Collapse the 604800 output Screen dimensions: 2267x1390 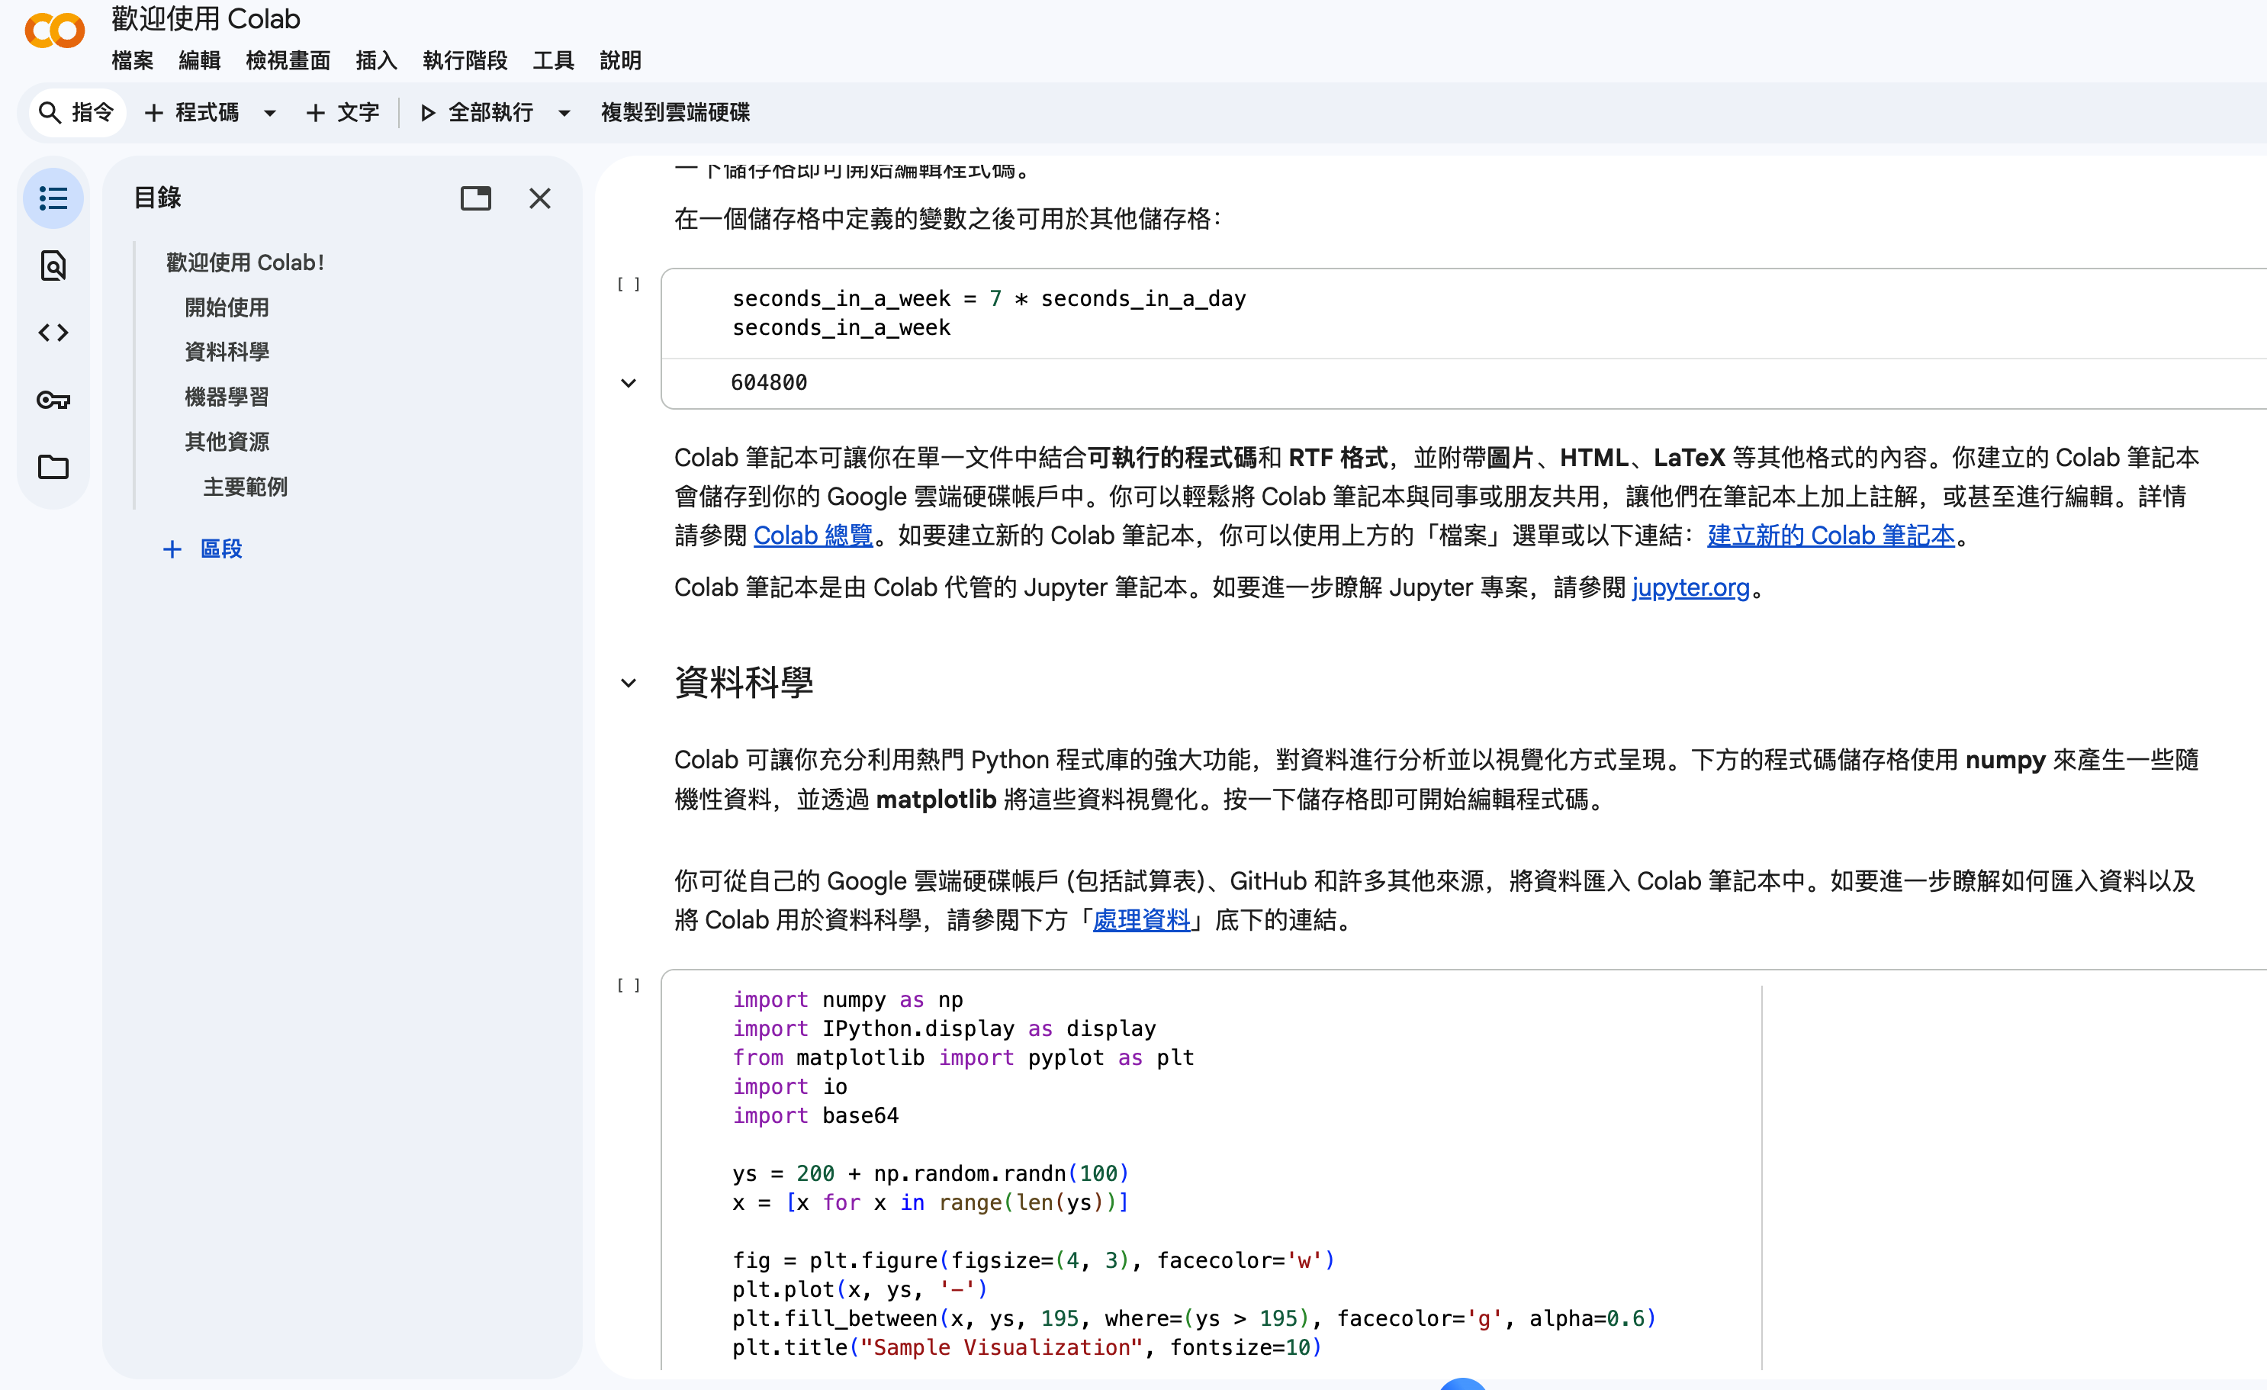(629, 384)
